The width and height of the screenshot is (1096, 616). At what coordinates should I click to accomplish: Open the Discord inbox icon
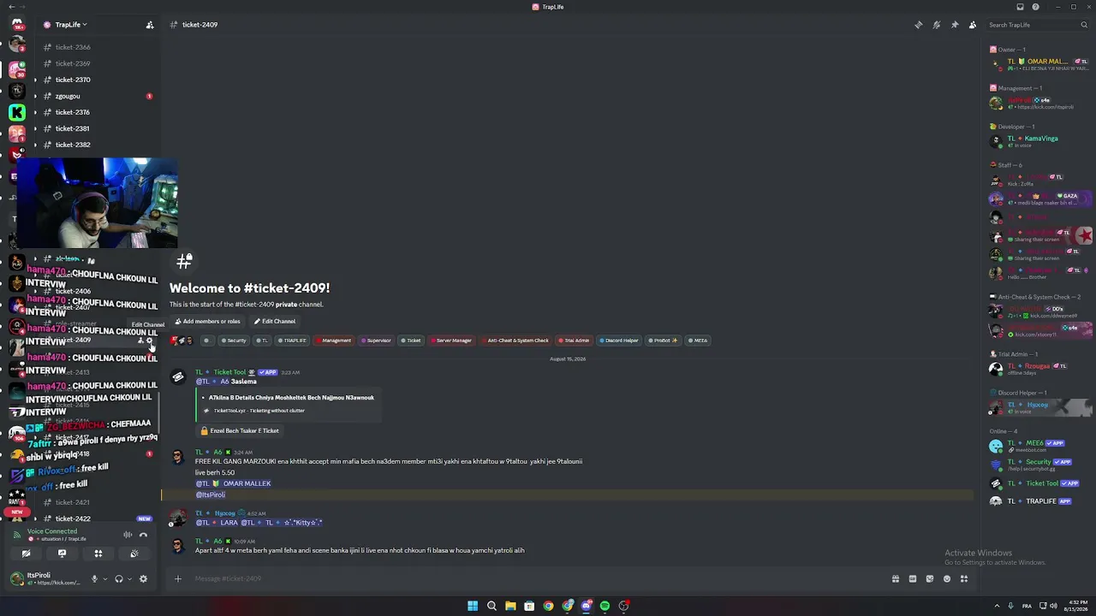[1020, 7]
